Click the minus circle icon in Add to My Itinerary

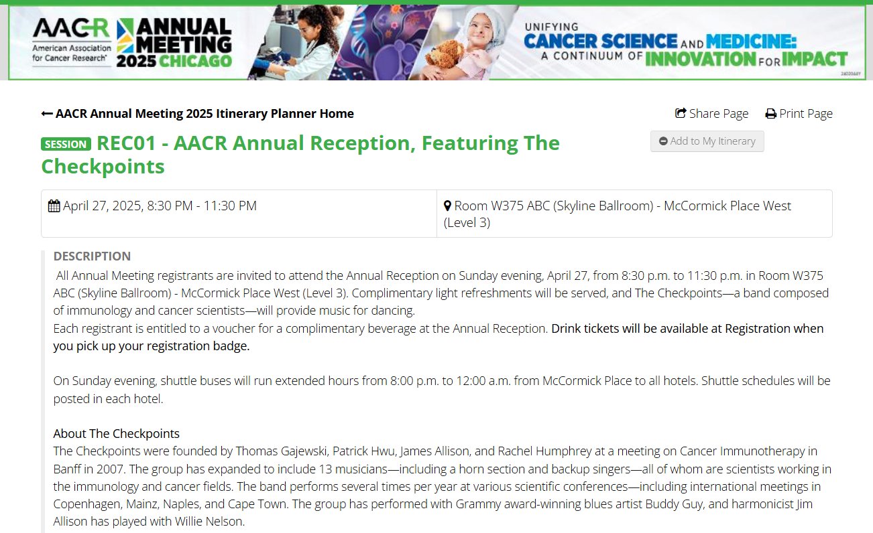(x=663, y=141)
